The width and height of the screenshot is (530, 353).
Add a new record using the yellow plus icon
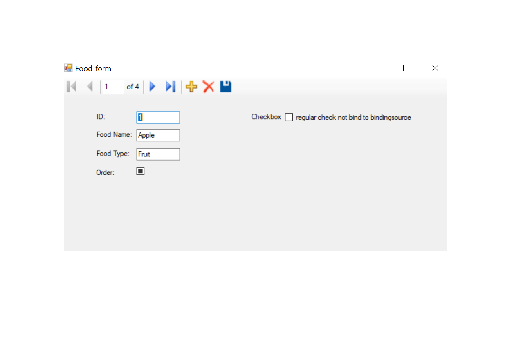191,86
